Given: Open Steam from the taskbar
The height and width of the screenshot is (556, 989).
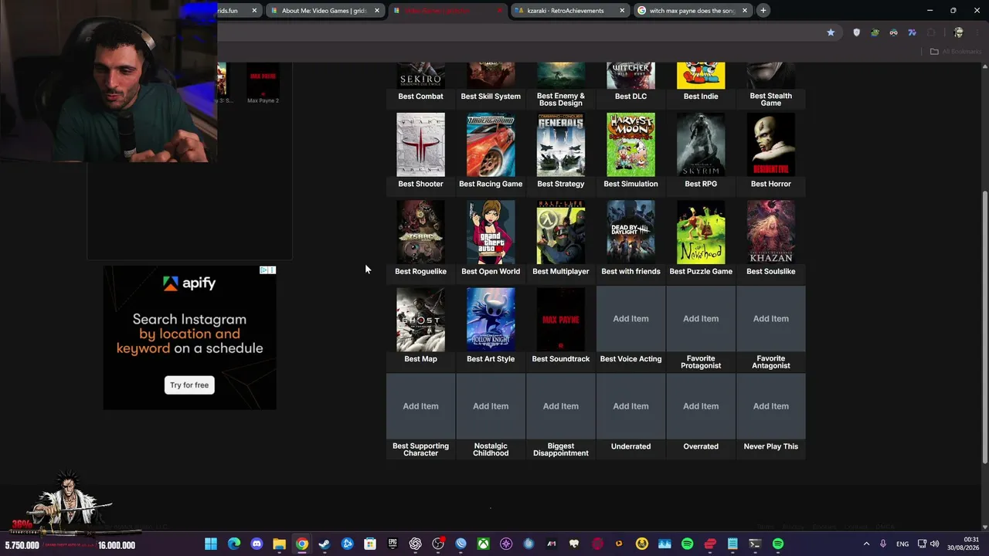Looking at the screenshot, I should 325,544.
